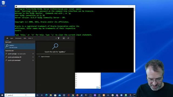Switch to the Apps search tab
The width and height of the screenshot is (173, 97).
click(x=12, y=38)
